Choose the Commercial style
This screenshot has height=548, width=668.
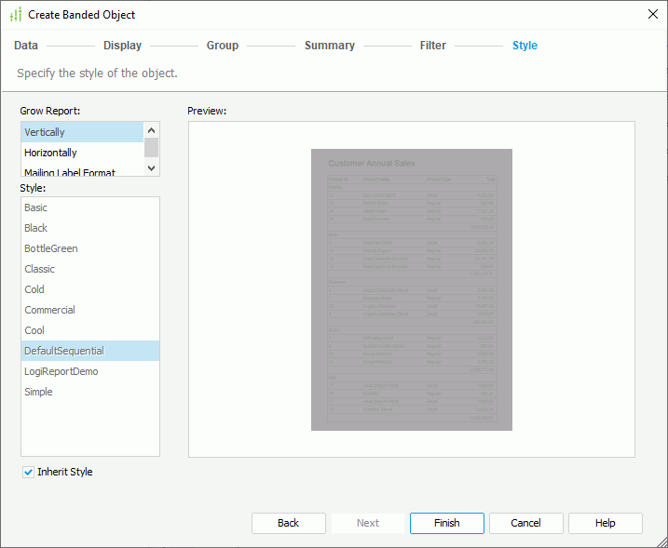[x=50, y=310]
